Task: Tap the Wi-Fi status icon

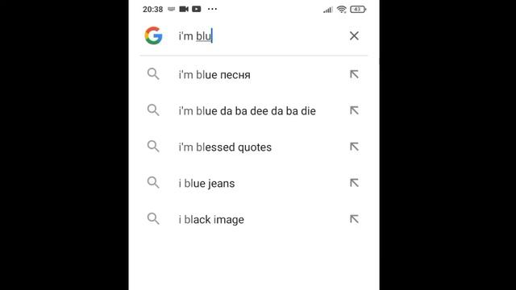Action: [x=342, y=9]
